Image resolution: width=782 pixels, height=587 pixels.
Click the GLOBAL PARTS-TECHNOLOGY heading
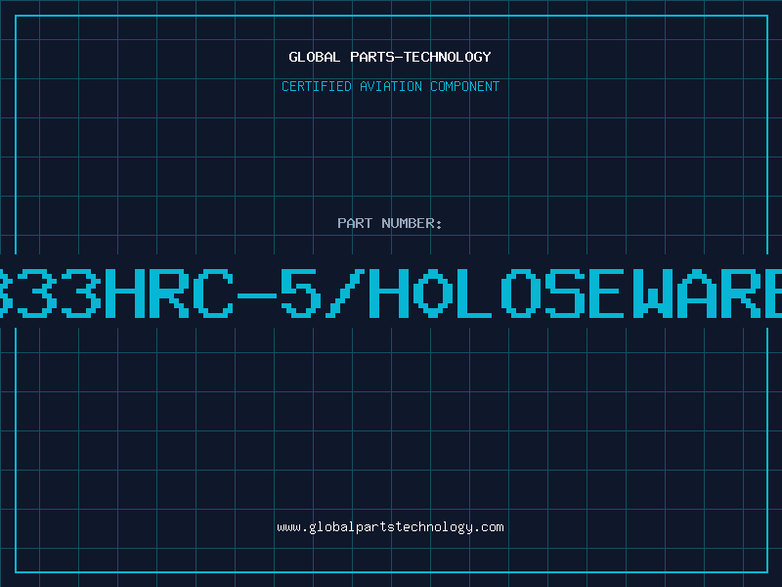coord(390,57)
